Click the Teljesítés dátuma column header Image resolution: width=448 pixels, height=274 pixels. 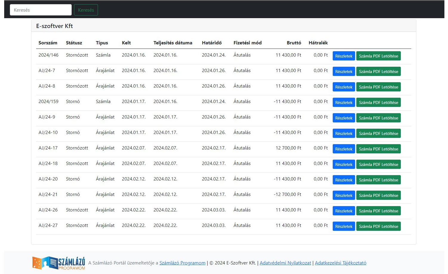click(x=173, y=43)
